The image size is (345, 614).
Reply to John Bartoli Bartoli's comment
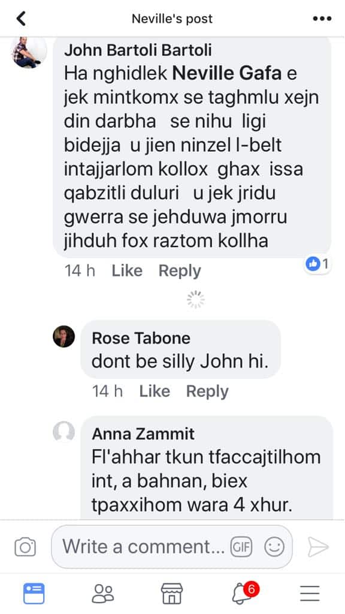[x=180, y=270]
